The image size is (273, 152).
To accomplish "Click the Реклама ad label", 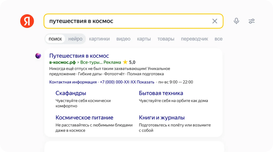I will [112, 62].
